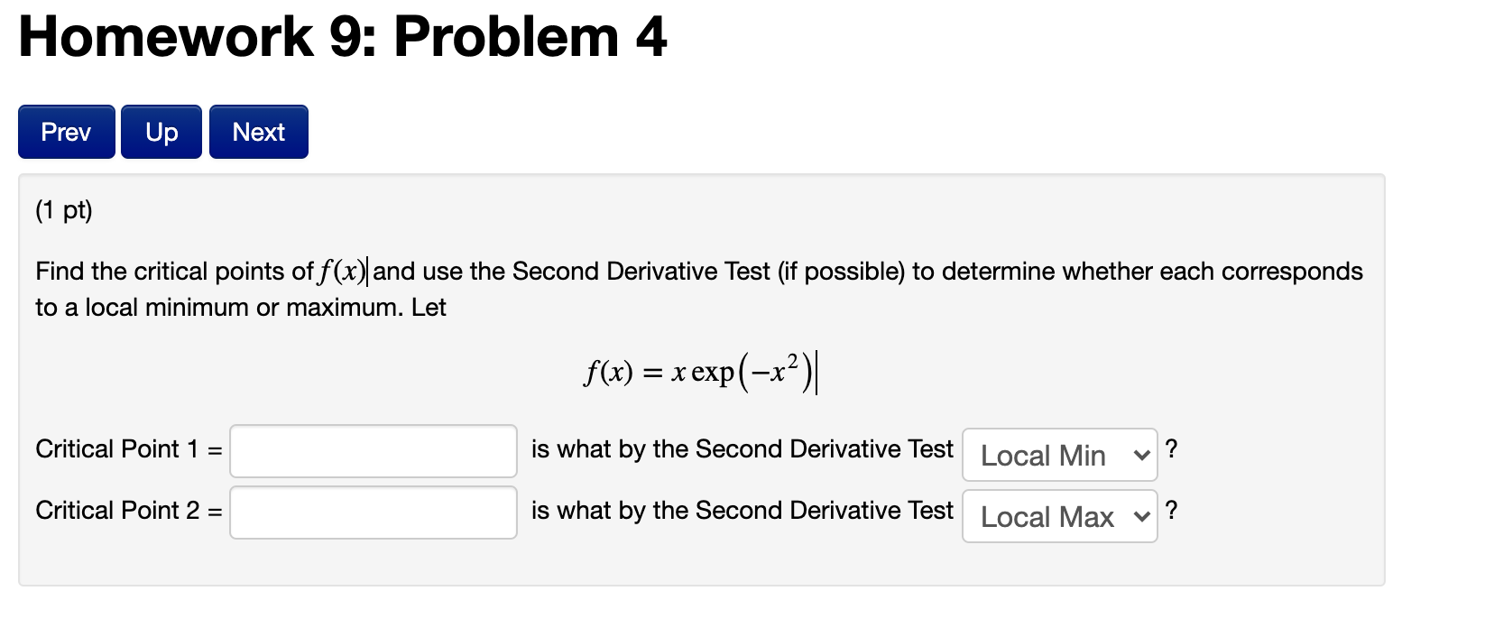Image resolution: width=1485 pixels, height=628 pixels.
Task: Expand the chevron on the Local Max selector
Action: [x=1143, y=517]
